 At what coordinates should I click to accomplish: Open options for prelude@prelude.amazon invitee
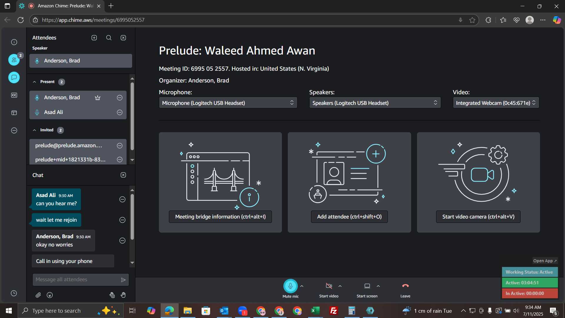(120, 145)
